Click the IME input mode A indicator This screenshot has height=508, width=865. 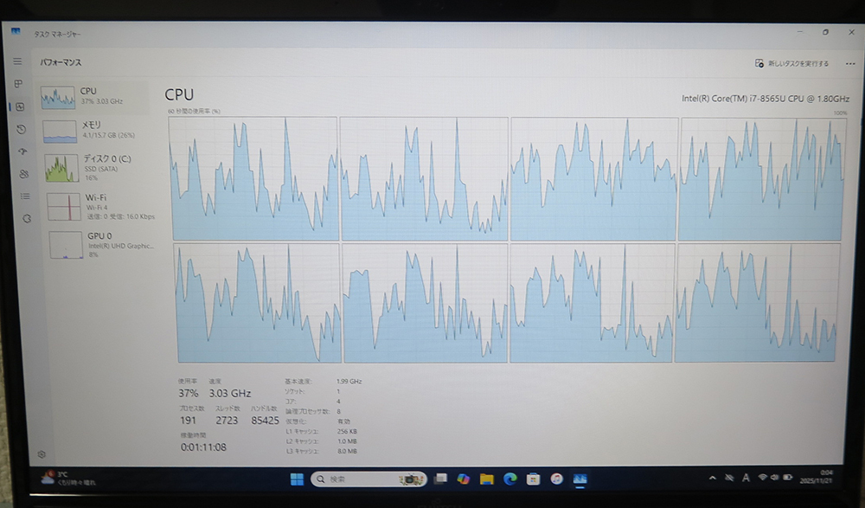746,479
